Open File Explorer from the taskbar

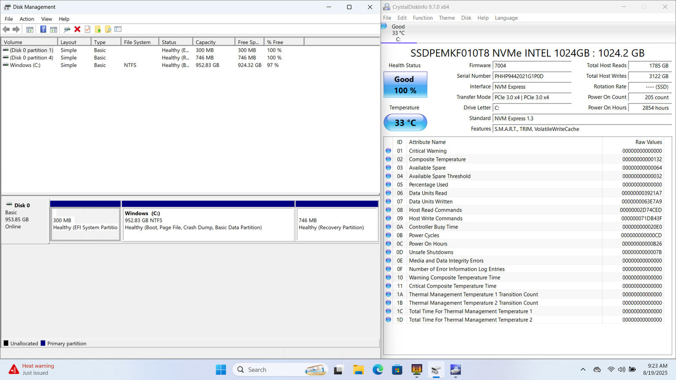(x=358, y=370)
